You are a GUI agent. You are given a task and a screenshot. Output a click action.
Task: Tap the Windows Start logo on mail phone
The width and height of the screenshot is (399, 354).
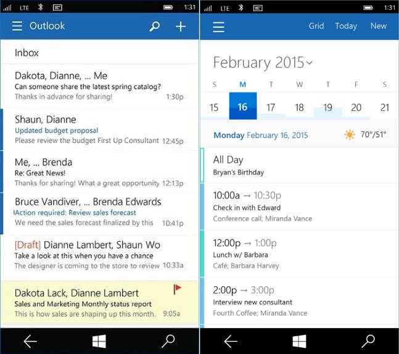(x=99, y=341)
